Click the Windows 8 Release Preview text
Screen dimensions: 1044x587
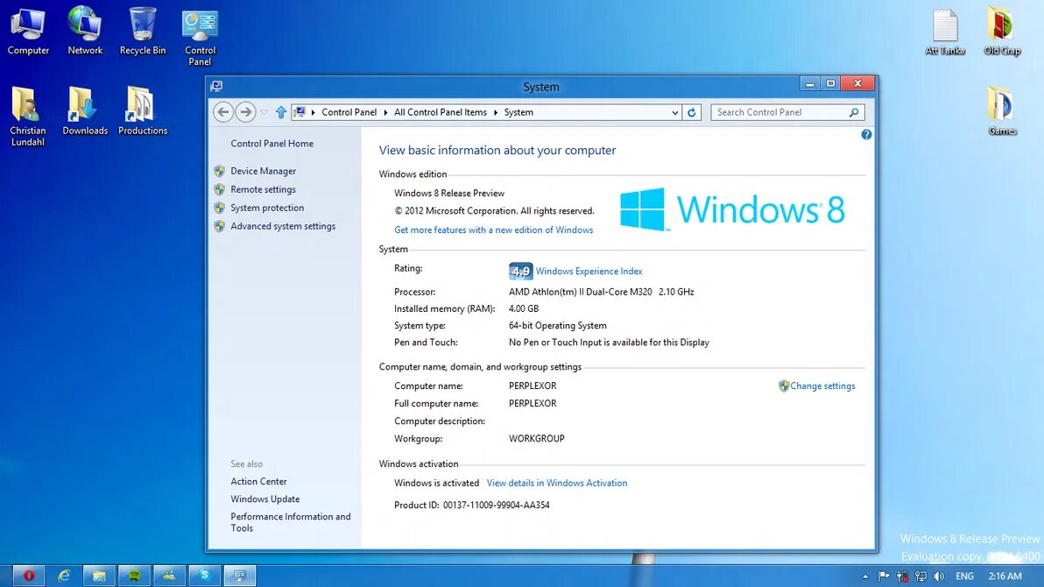(x=449, y=194)
